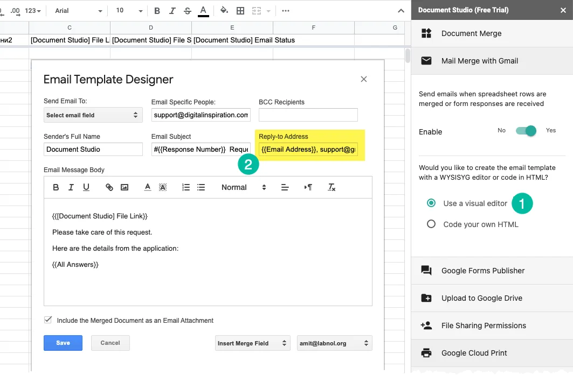573x375 pixels.
Task: Open the Insert Merge Field dropdown
Action: coord(252,343)
